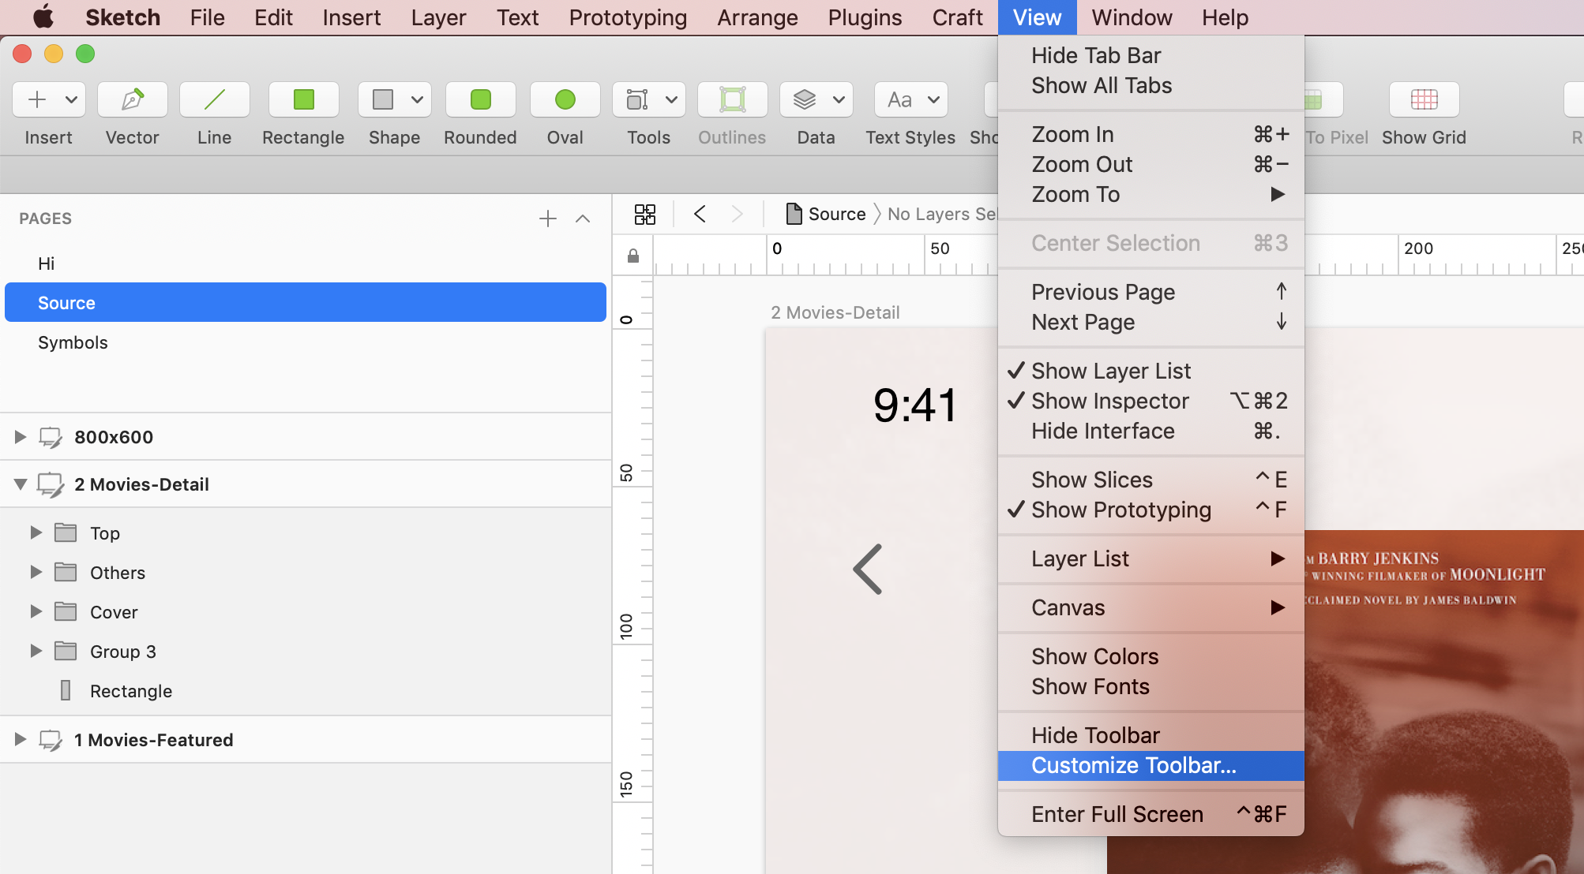The height and width of the screenshot is (874, 1584).
Task: Expand the 800x600 artboard
Action: point(21,436)
